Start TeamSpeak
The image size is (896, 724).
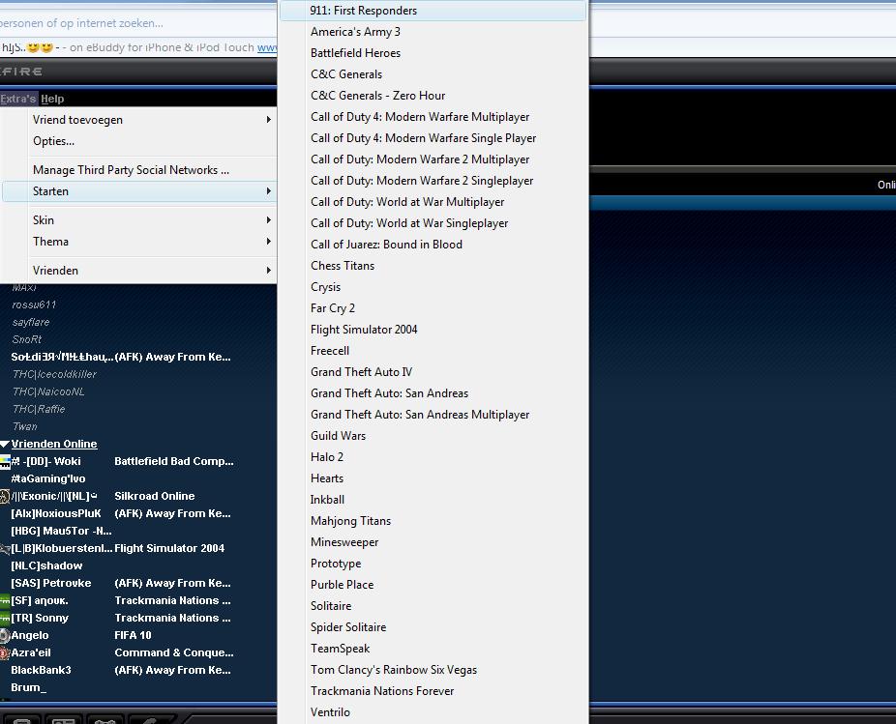click(433, 649)
